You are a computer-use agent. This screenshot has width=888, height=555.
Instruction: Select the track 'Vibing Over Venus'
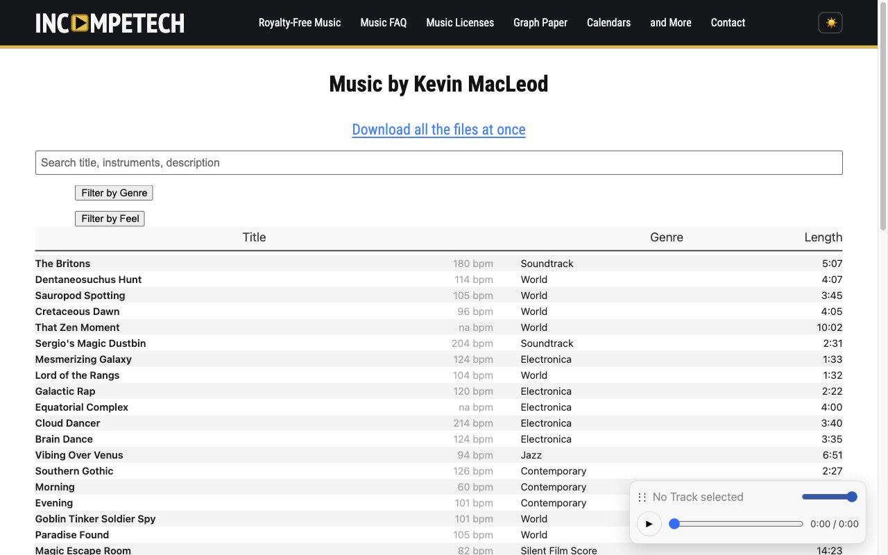pyautogui.click(x=79, y=455)
